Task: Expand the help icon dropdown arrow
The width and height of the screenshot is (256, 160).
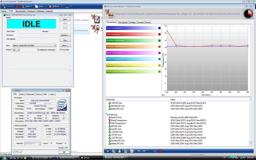Action: point(71,6)
